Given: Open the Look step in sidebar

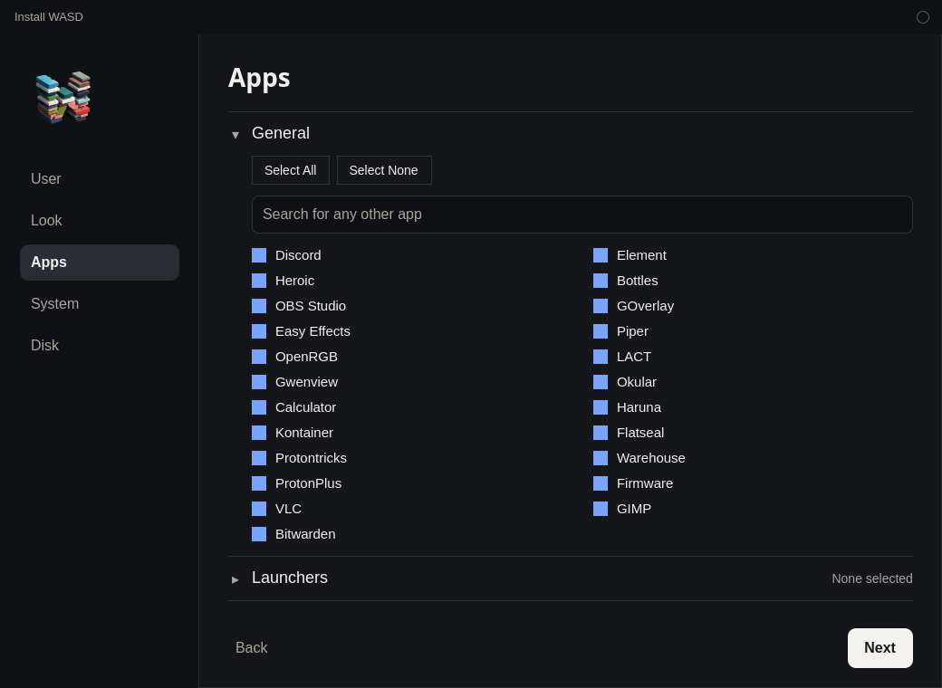Looking at the screenshot, I should click(x=100, y=220).
